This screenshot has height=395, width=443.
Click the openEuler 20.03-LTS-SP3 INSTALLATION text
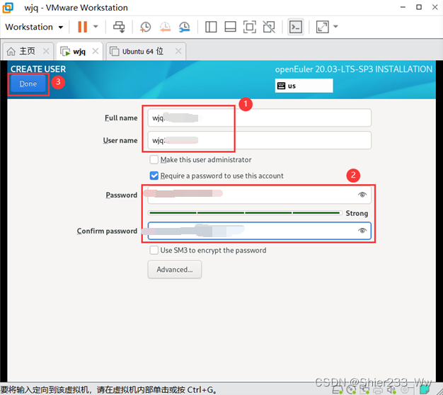click(x=354, y=69)
